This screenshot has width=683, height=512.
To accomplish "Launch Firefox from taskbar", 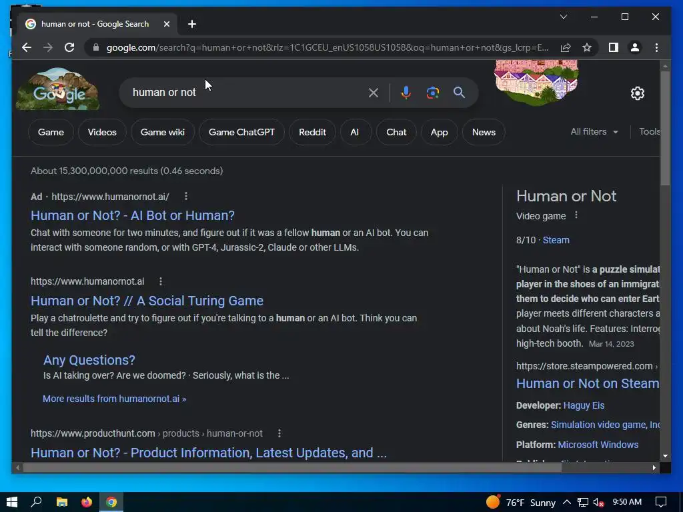I will point(87,502).
